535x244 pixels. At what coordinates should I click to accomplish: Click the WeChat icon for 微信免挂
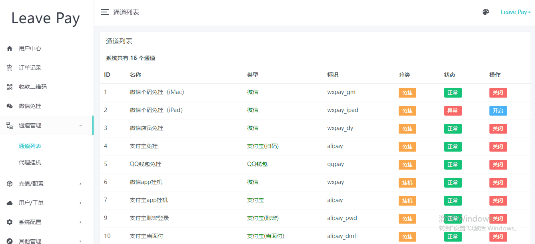coord(10,106)
